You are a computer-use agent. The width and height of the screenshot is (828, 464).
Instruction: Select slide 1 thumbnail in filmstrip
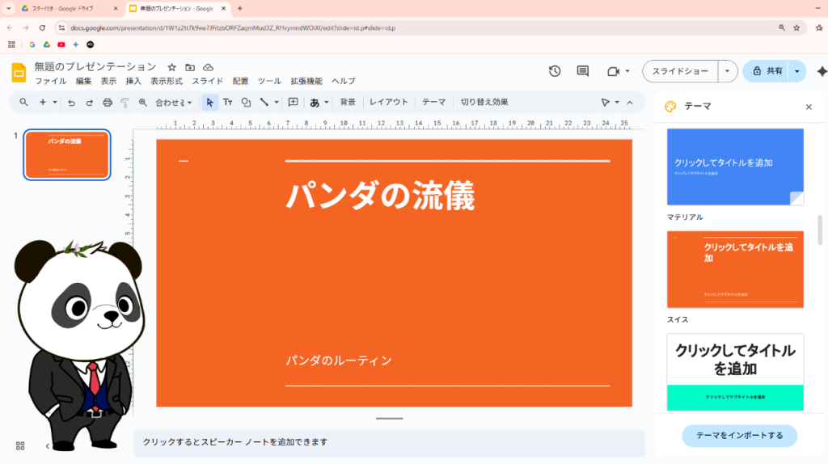[67, 154]
